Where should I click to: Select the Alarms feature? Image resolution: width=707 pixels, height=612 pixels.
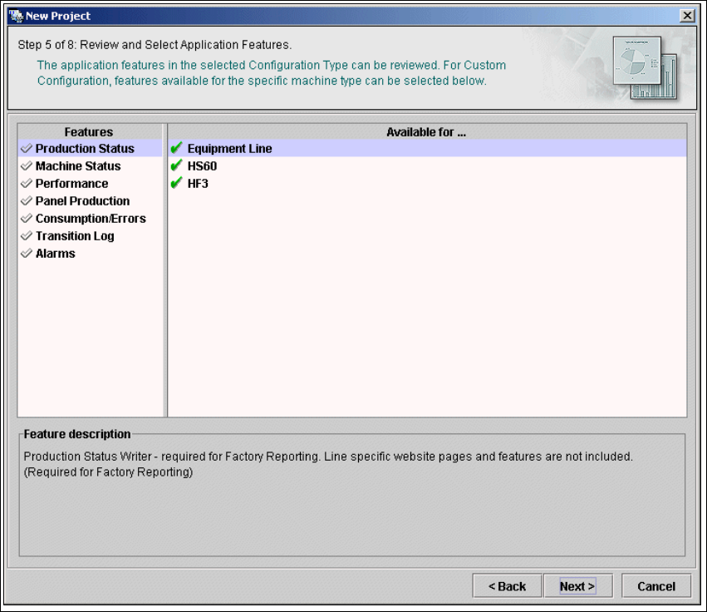(91, 254)
